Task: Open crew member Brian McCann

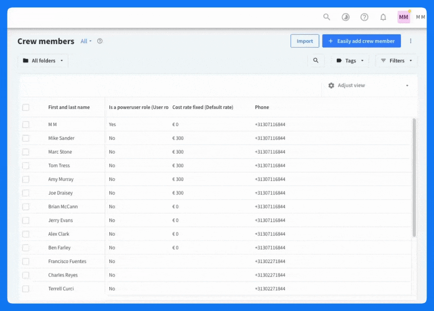Action: point(63,207)
